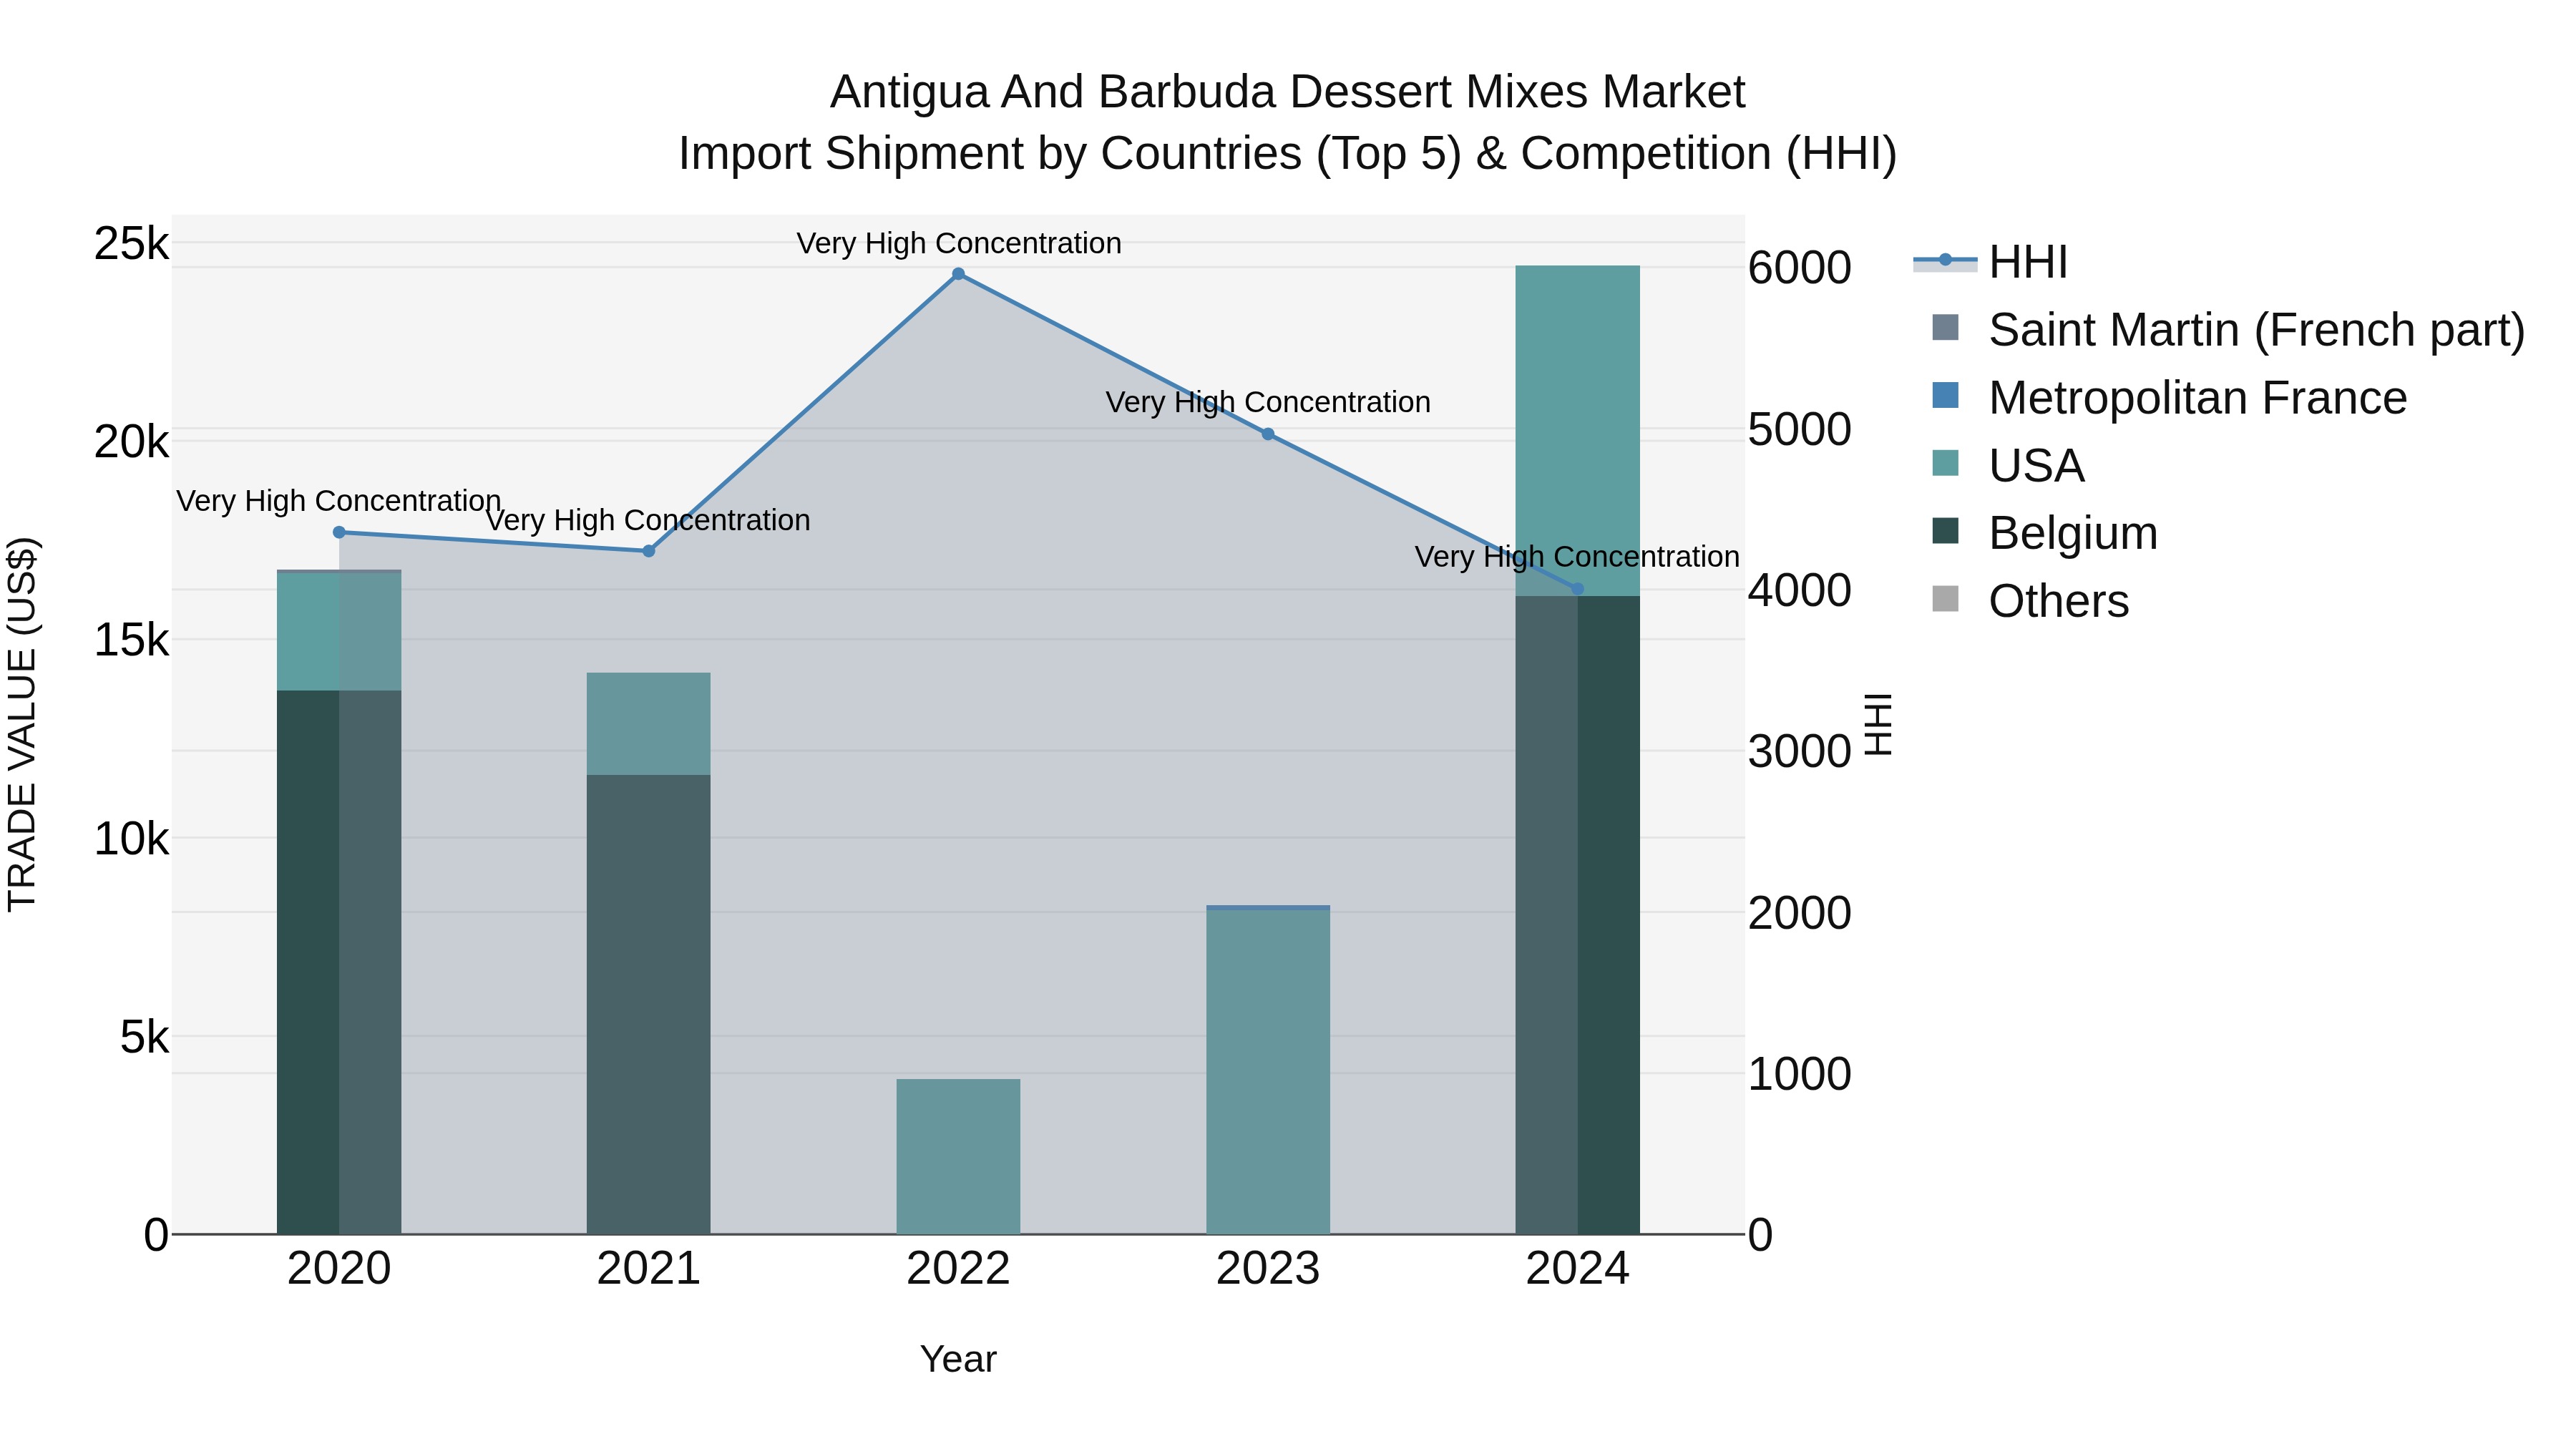
Task: Toggle Others legend entry
Action: (x=2030, y=601)
